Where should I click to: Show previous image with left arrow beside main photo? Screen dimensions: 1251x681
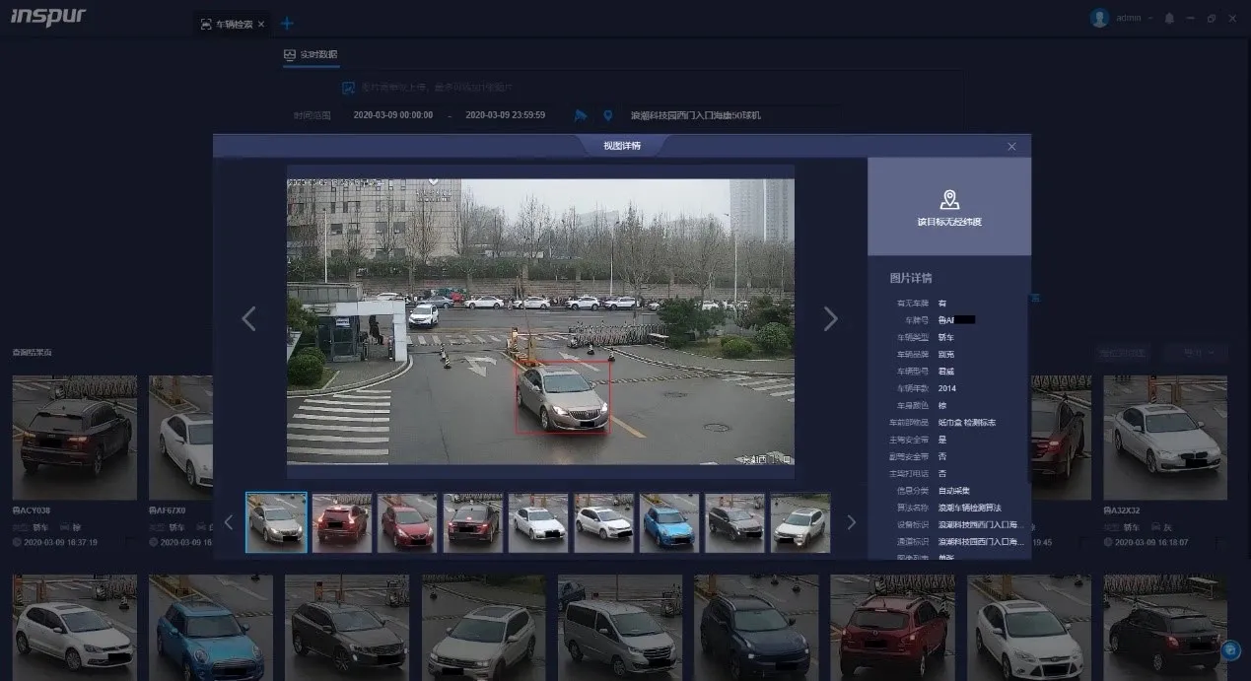[x=248, y=318]
